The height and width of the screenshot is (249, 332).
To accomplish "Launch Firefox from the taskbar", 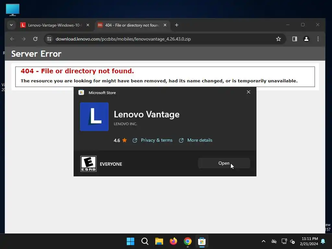I will 173,241.
